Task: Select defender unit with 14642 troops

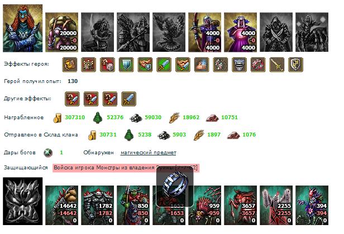Action: pyautogui.click(x=61, y=206)
